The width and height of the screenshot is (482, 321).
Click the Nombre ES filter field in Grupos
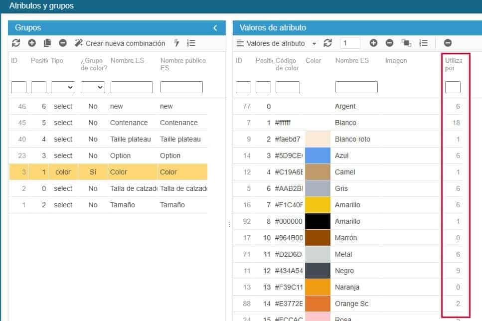pyautogui.click(x=132, y=87)
